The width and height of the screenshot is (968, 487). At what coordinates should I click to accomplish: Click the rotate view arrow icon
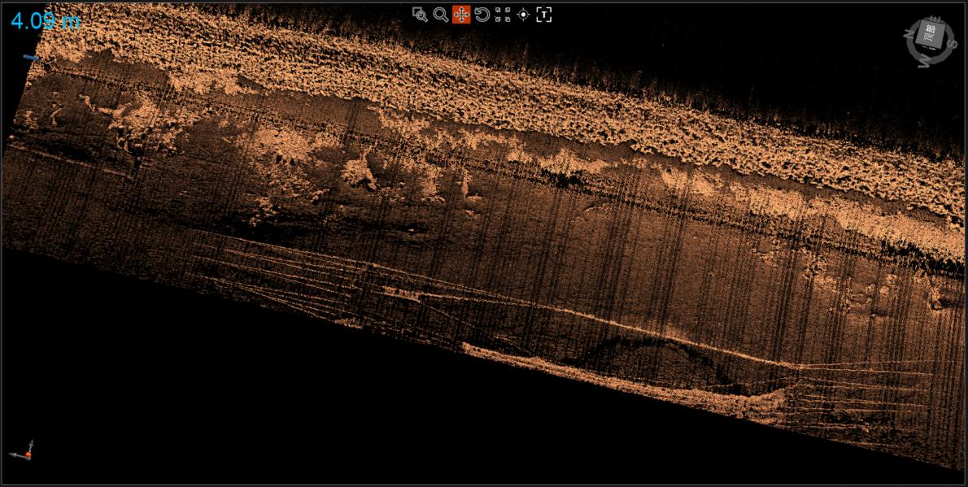[482, 15]
